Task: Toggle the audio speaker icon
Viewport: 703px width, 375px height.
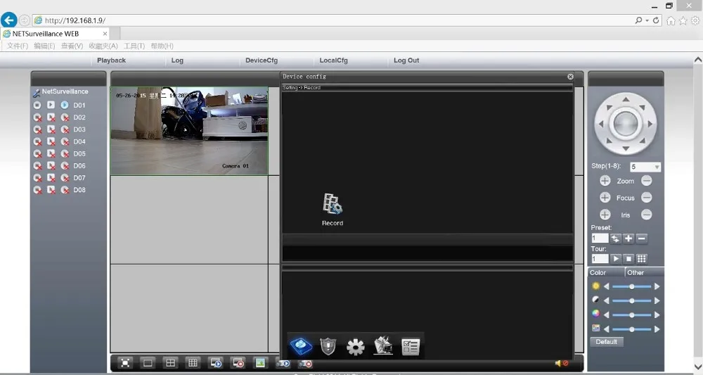Action: click(x=561, y=363)
